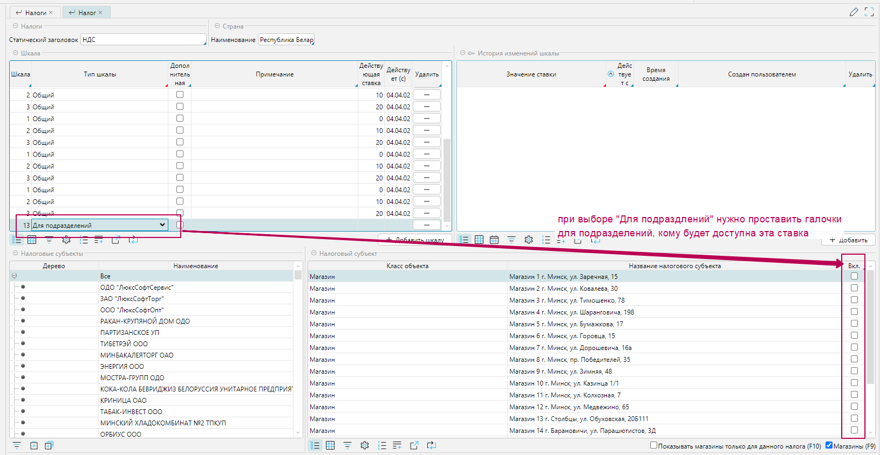Screen dimensions: 880x455
Task: Collapse the 'Все' tree root node
Action: (15, 276)
